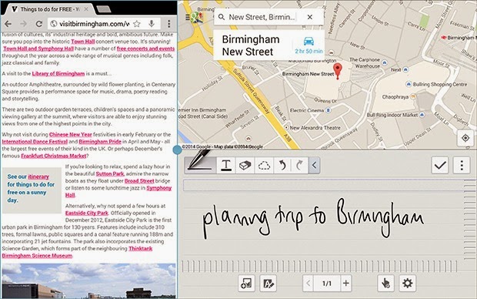The width and height of the screenshot is (477, 299).
Task: Click the forward navigation arrow in Chrome
Action: click(23, 24)
